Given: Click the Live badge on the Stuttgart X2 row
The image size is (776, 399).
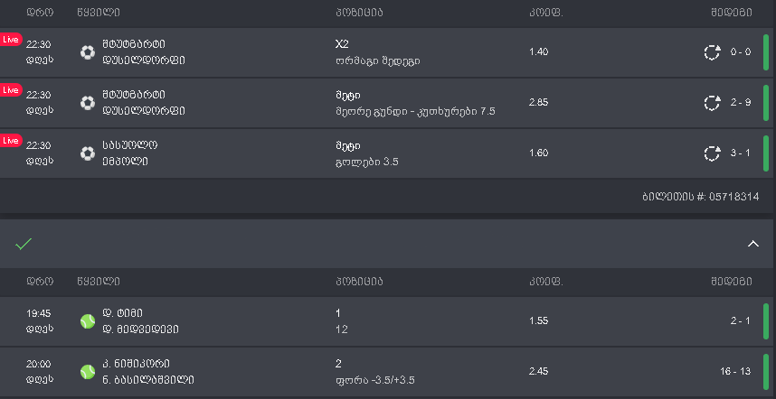Looking at the screenshot, I should click(11, 40).
